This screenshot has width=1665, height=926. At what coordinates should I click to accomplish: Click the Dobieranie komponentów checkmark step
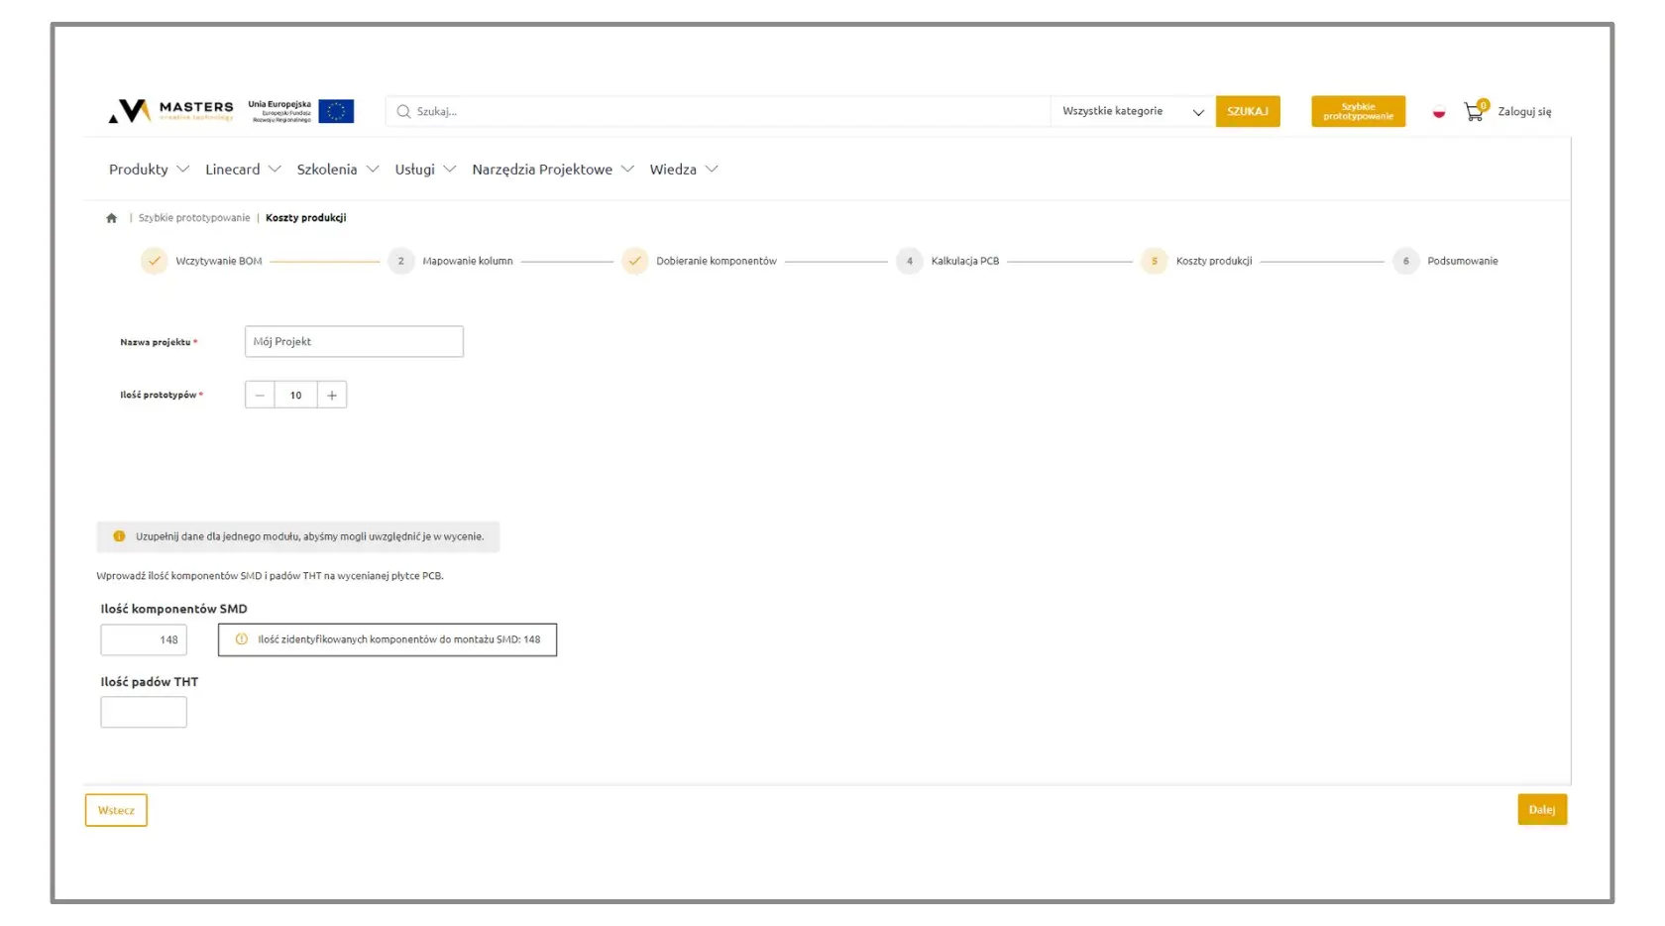click(634, 262)
